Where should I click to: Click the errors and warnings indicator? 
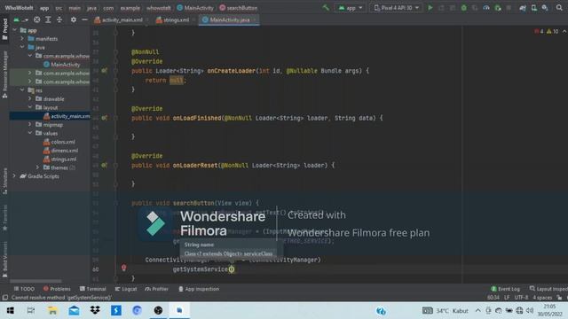[x=547, y=32]
